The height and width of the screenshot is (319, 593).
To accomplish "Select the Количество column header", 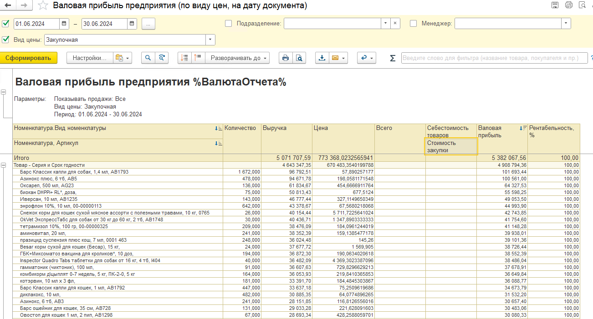I will click(x=242, y=139).
